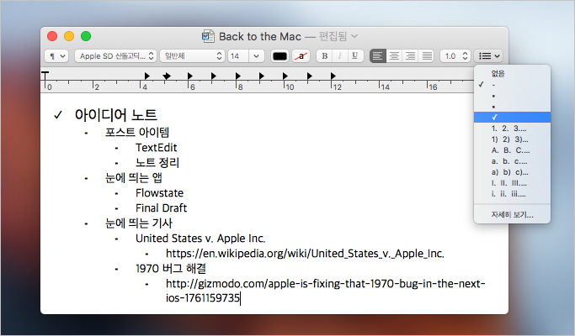
Task: Choose the a) b) c) list style
Action: coord(513,172)
